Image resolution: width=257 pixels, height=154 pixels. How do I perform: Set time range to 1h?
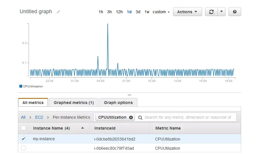pyautogui.click(x=101, y=12)
